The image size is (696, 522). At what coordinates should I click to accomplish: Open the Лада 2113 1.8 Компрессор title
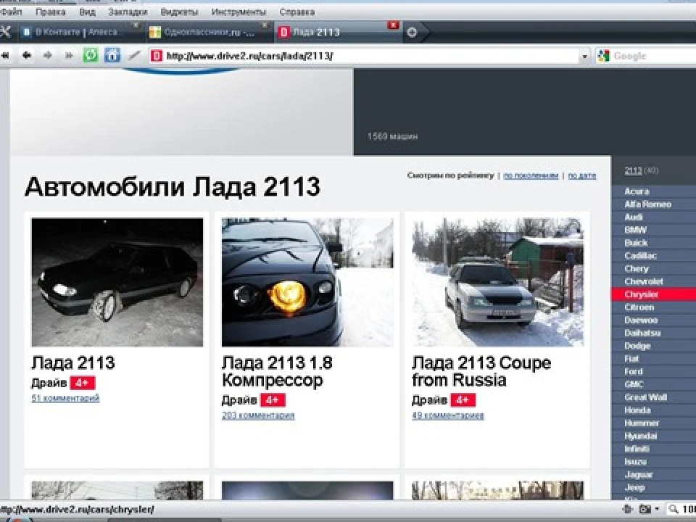pyautogui.click(x=277, y=371)
